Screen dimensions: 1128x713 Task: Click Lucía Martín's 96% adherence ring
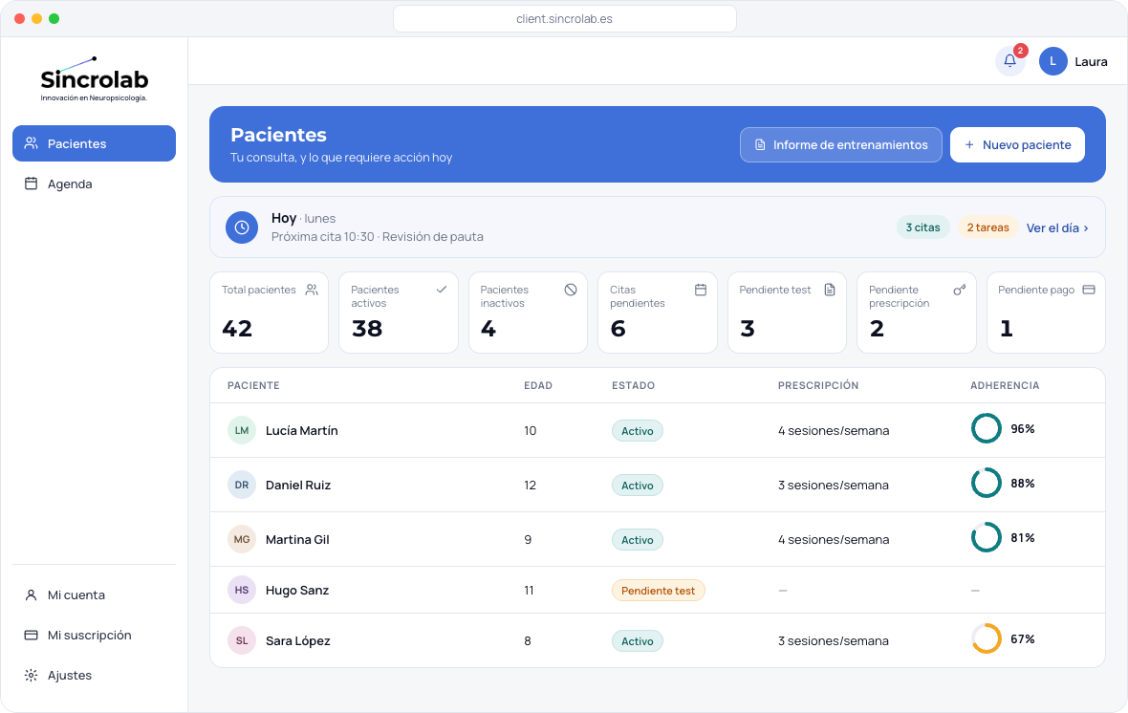[x=987, y=428]
